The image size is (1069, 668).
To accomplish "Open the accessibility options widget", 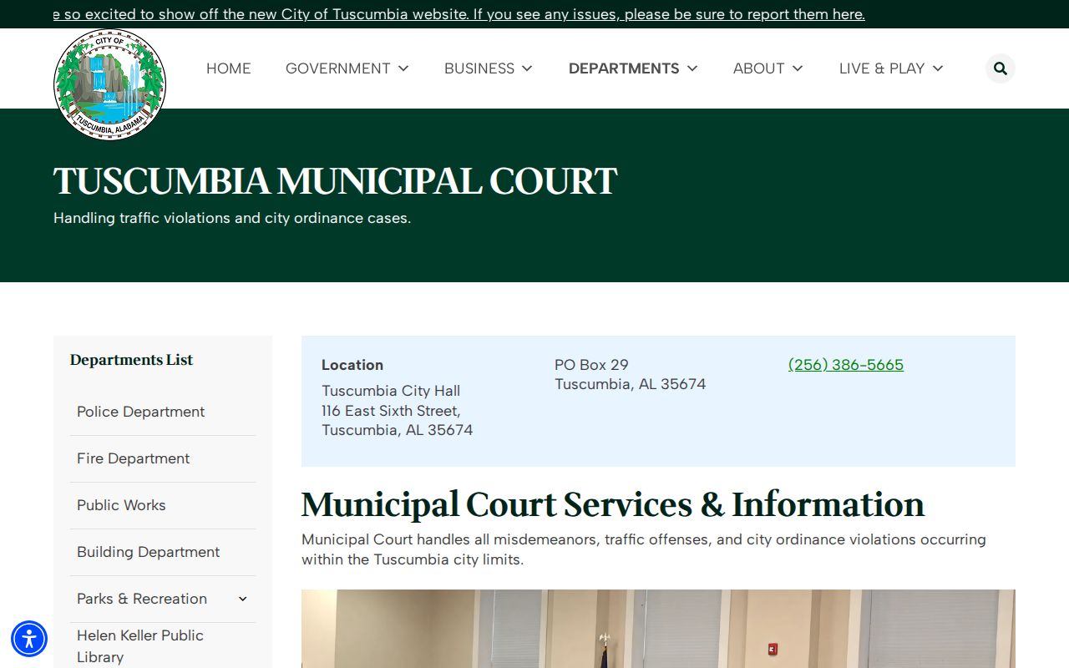I will pos(29,639).
